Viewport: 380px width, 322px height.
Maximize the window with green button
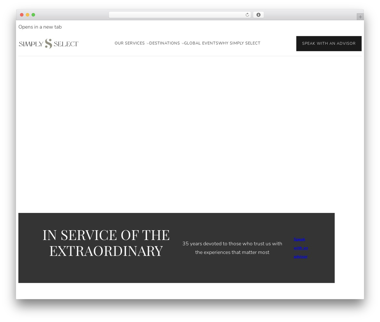[x=33, y=15]
